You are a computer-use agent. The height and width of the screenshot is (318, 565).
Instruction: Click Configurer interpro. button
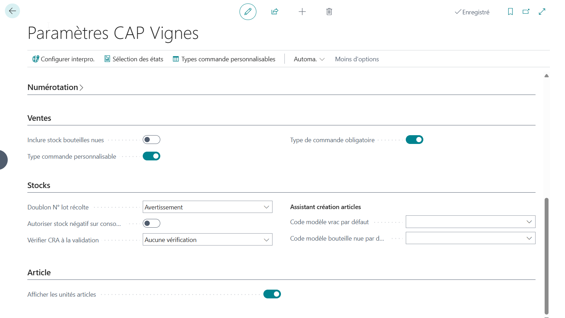coord(63,59)
